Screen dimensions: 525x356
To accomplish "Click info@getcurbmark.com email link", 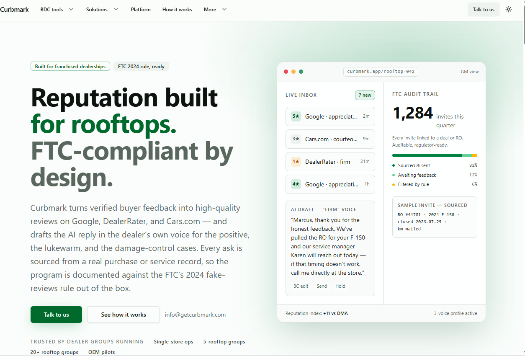I will point(195,315).
